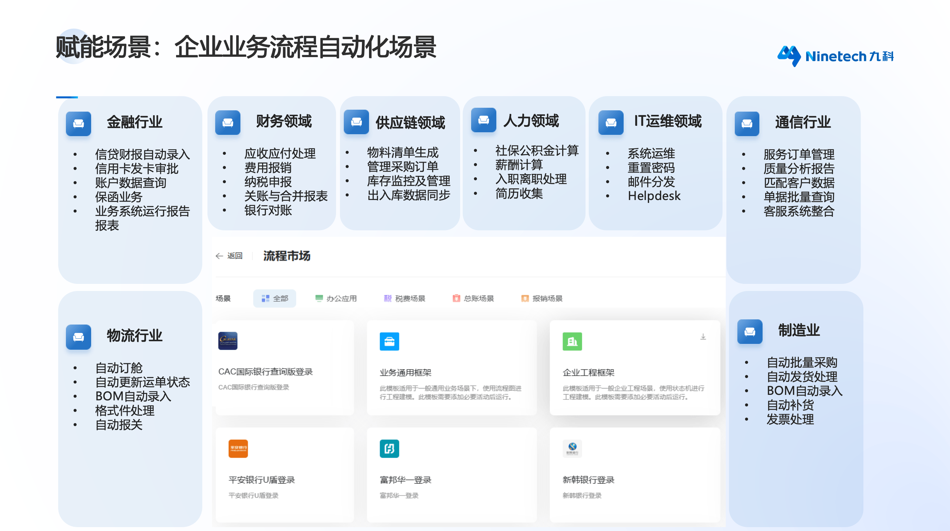Click the back arrow beside 返回
Viewport: 950px width, 531px height.
219,256
